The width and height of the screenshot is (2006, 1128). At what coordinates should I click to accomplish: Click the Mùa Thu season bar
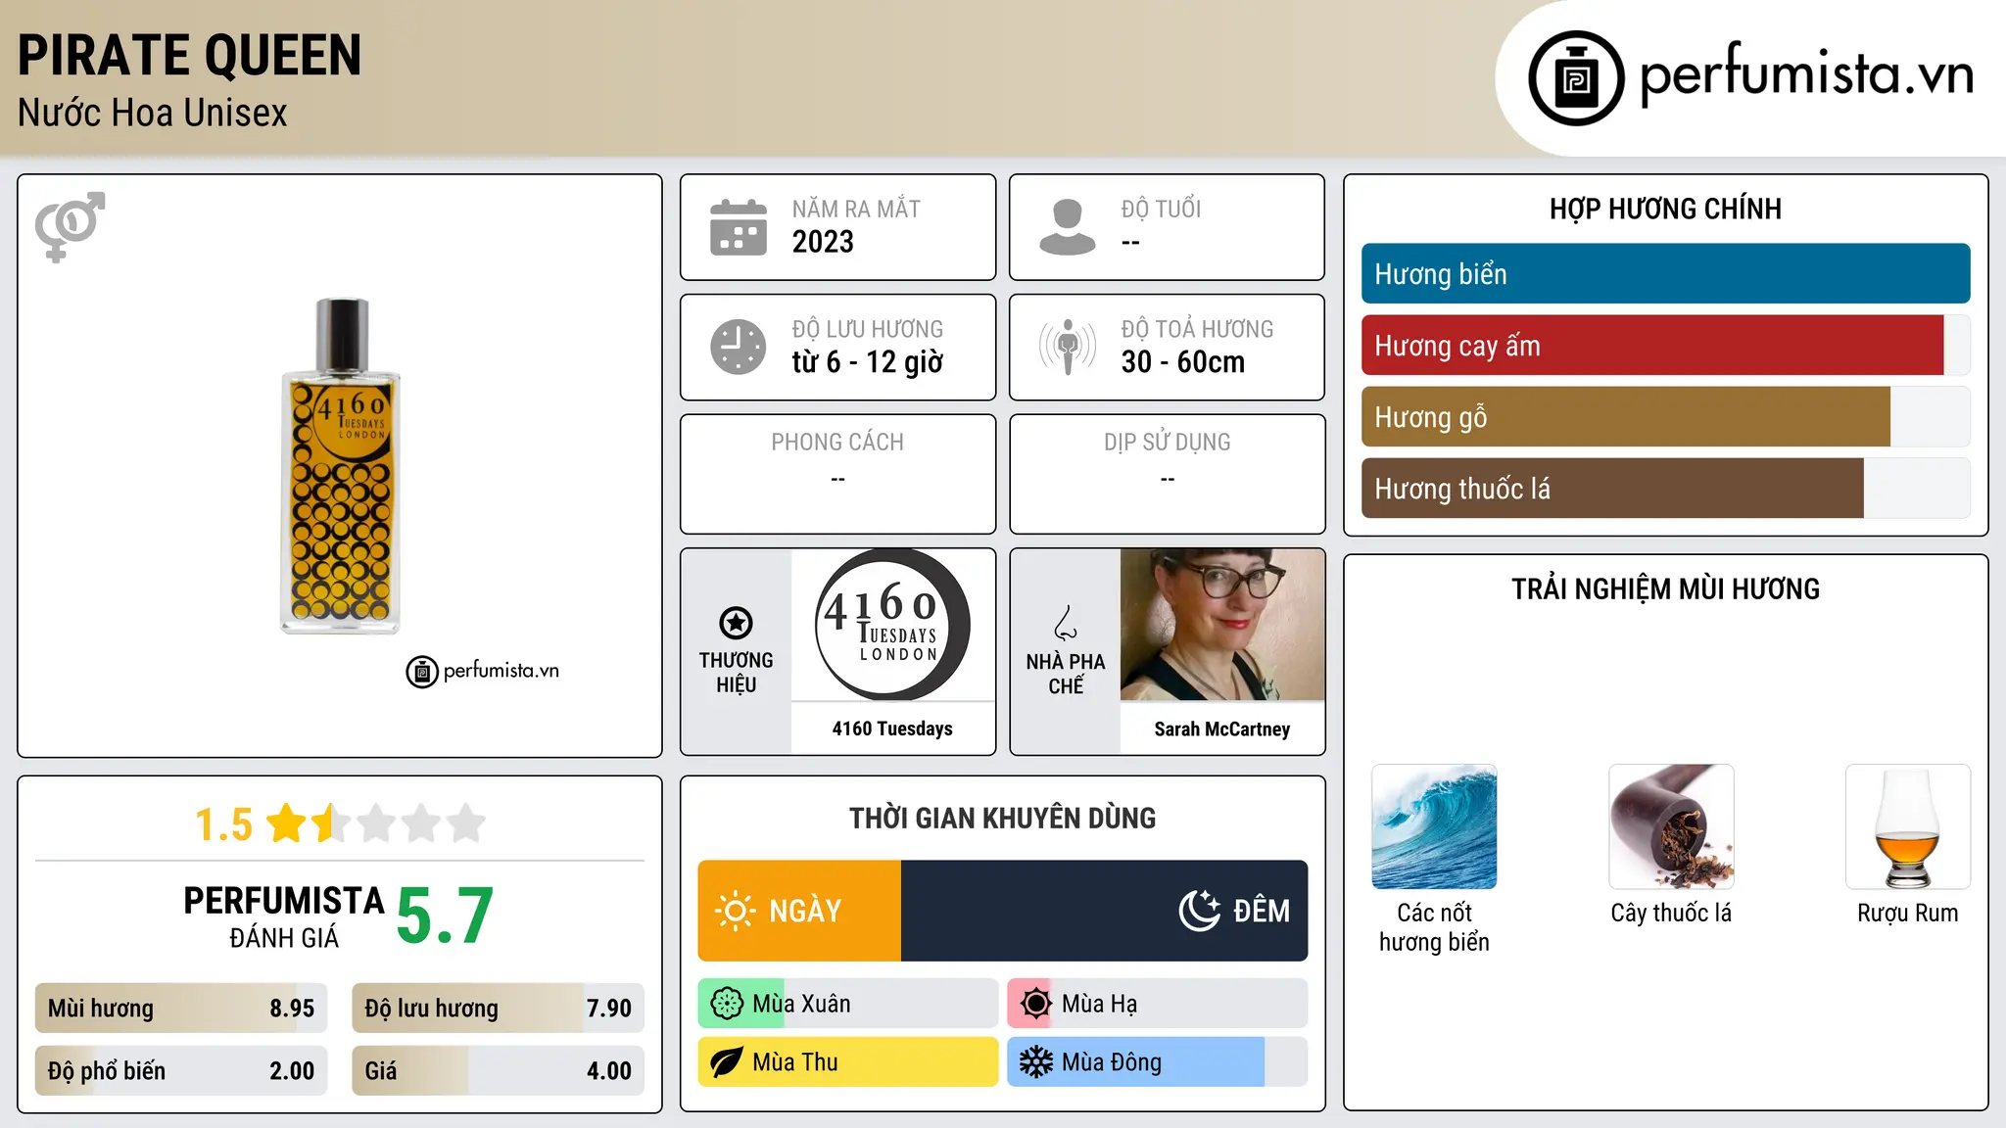coord(848,1062)
